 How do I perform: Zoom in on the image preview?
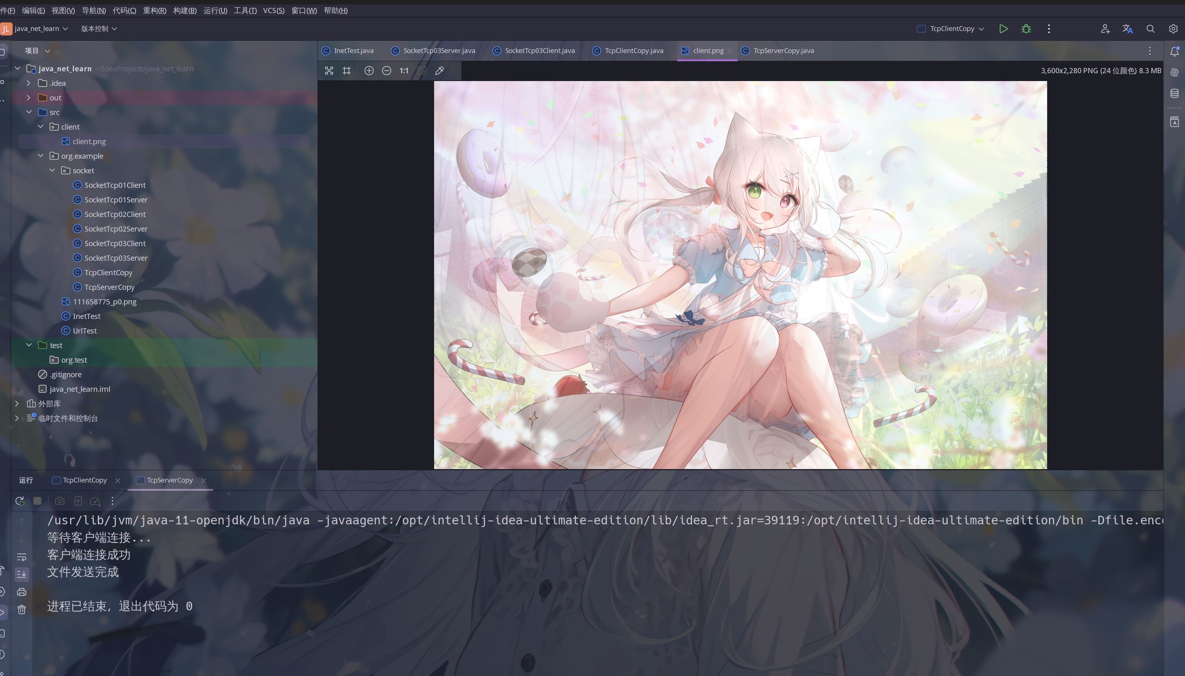tap(369, 71)
